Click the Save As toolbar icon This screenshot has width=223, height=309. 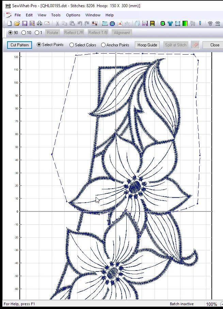32,24
